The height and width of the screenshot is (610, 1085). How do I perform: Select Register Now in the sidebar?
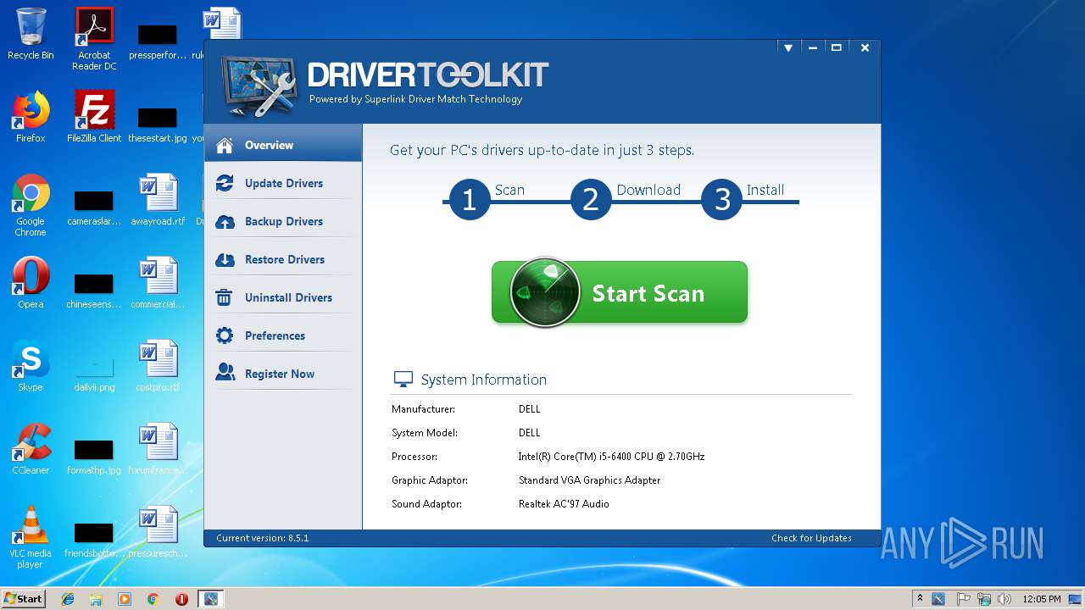(283, 374)
